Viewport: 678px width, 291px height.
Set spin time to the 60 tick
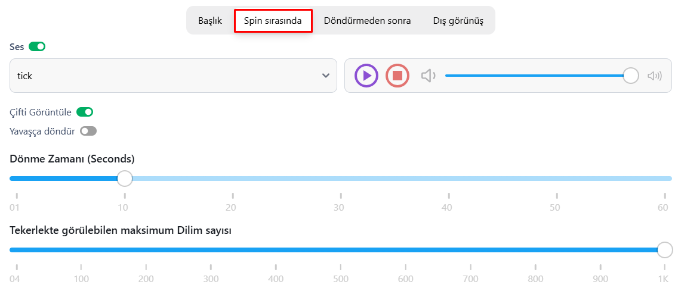point(665,179)
